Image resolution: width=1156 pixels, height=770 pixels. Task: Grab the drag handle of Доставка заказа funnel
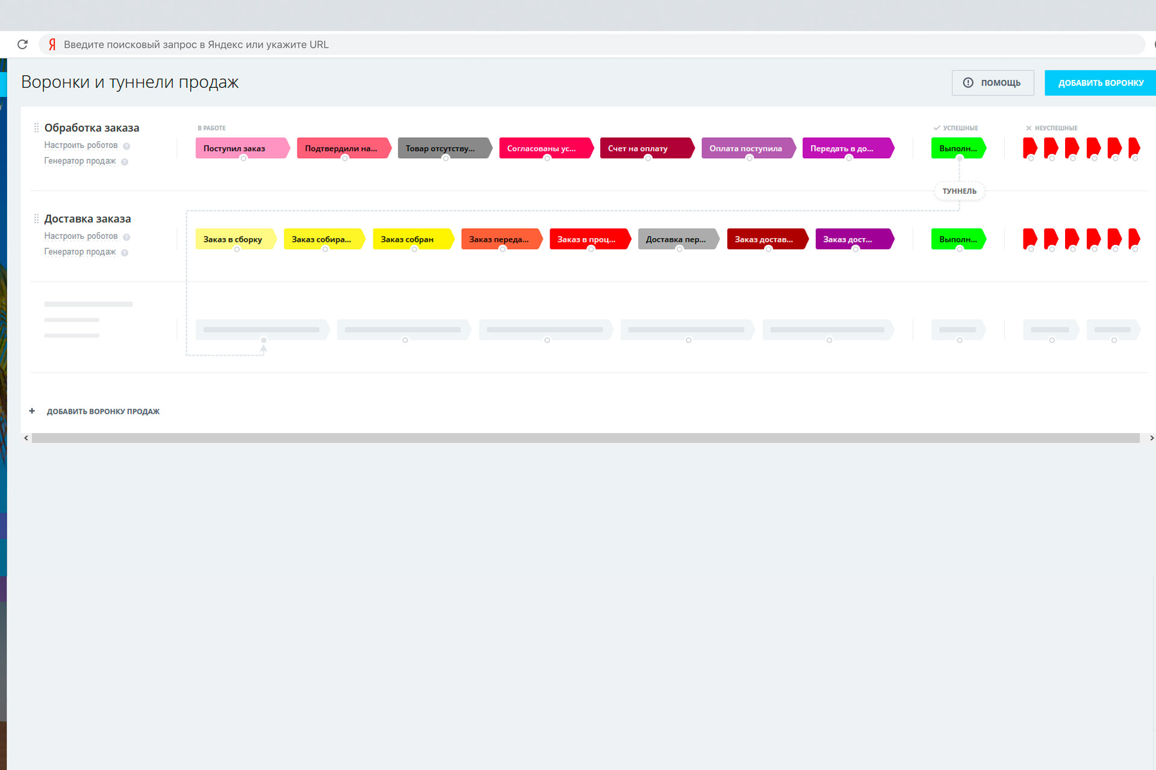(36, 219)
